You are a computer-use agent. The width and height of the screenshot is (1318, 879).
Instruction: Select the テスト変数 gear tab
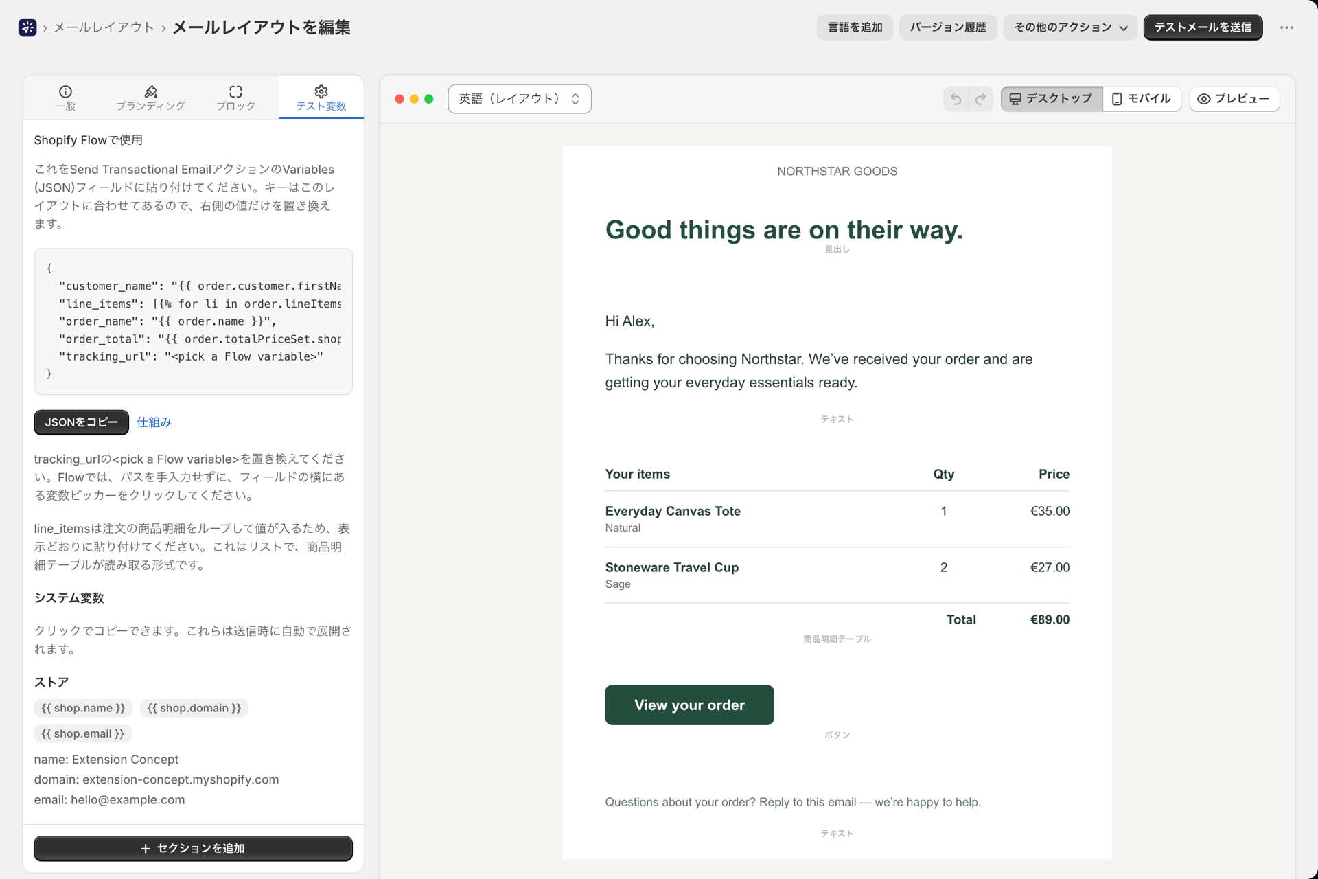[x=321, y=98]
